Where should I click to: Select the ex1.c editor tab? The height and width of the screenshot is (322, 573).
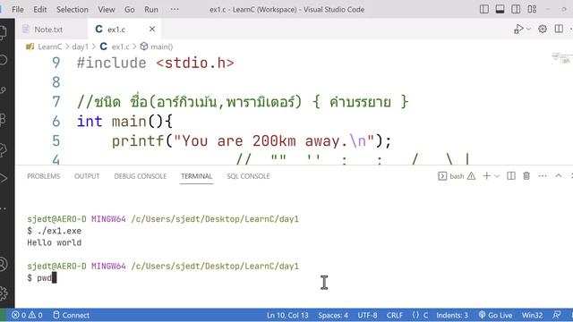point(116,30)
